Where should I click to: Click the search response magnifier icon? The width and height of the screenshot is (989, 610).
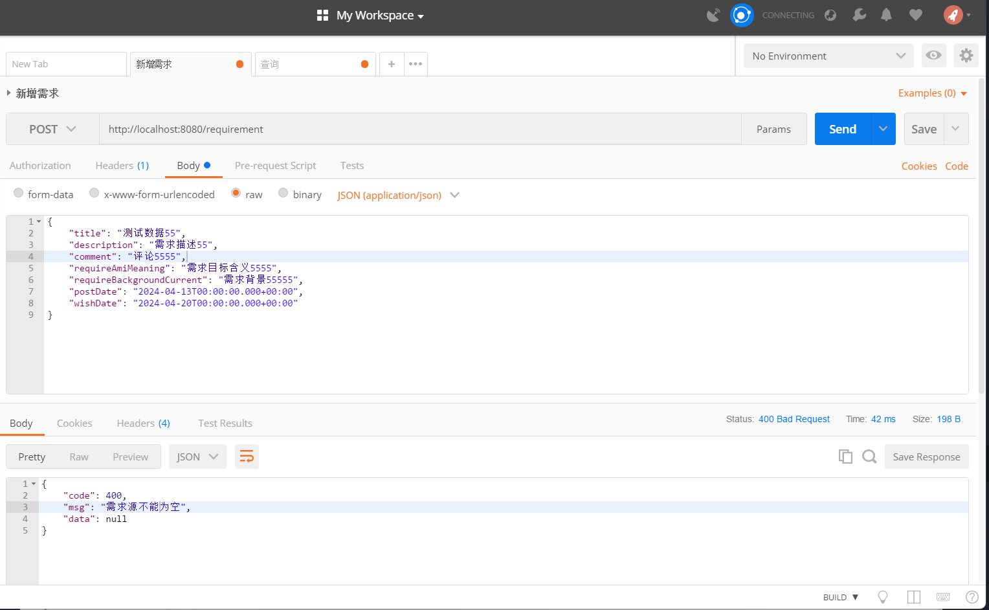(x=869, y=457)
